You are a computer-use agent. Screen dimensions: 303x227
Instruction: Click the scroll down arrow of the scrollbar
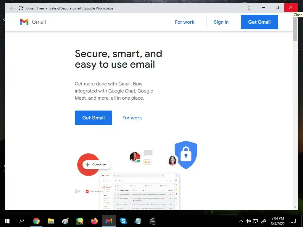point(295,207)
